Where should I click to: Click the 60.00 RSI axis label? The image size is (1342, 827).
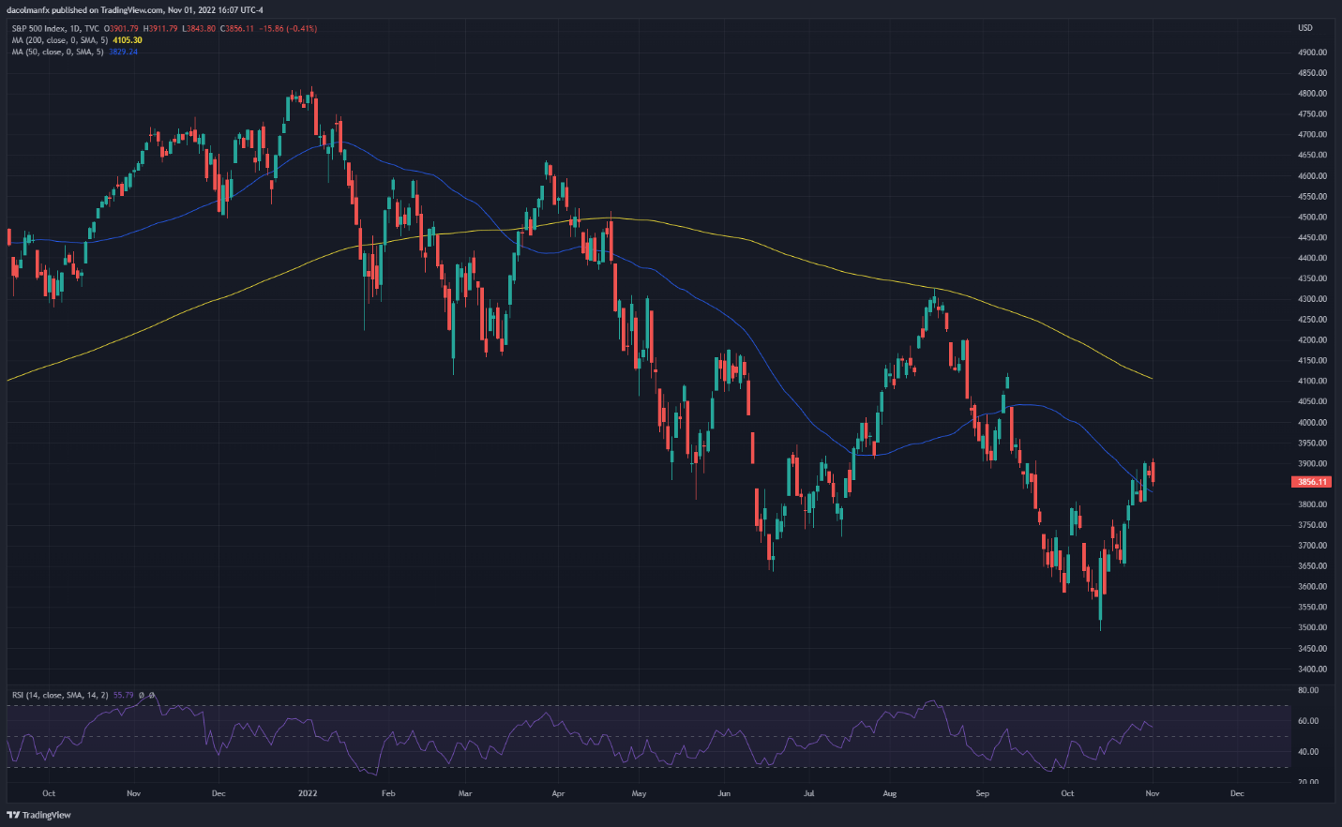(1308, 721)
